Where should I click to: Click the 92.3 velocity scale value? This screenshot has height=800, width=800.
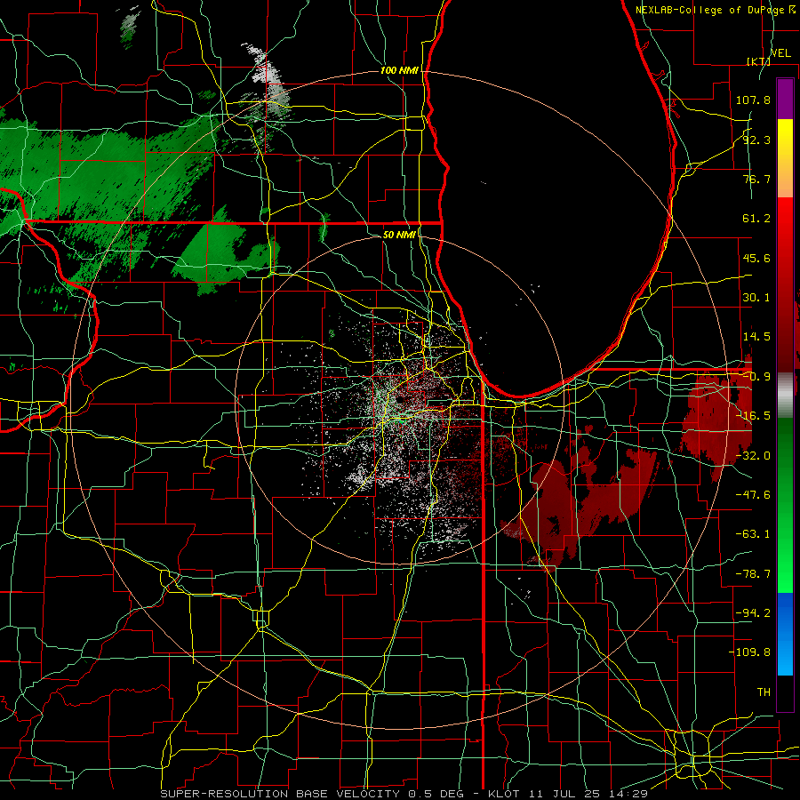pyautogui.click(x=756, y=140)
